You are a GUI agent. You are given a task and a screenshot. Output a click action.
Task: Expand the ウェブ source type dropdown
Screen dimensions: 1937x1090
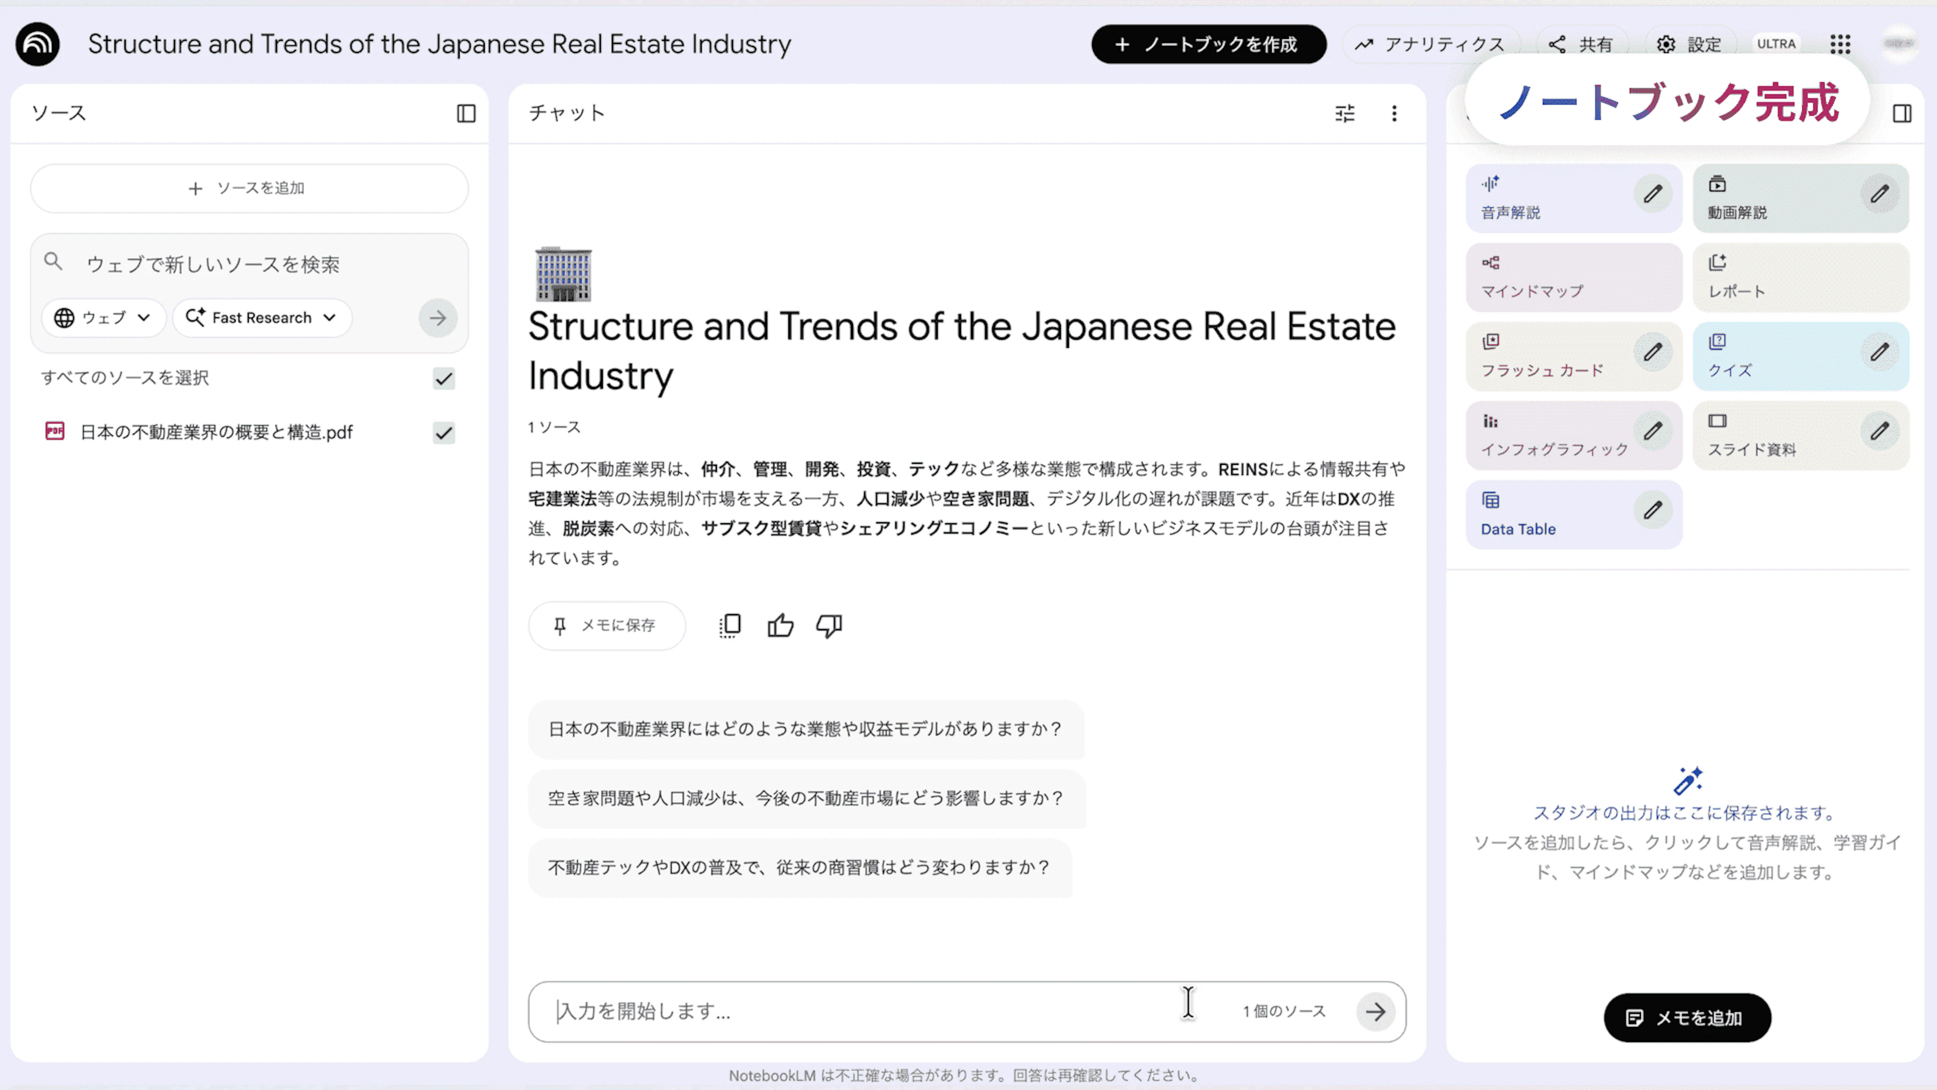103,318
